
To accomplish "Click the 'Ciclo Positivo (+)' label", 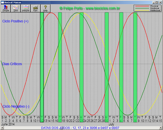I will 15,21.
